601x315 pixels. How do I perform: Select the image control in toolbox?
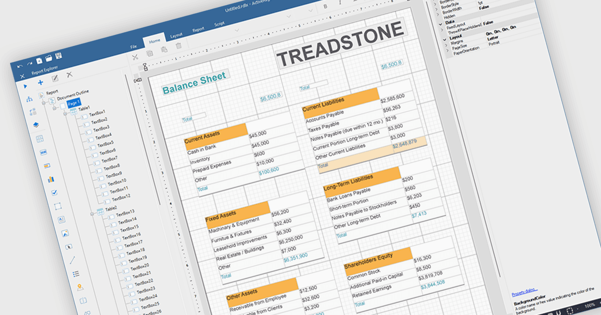(65, 232)
